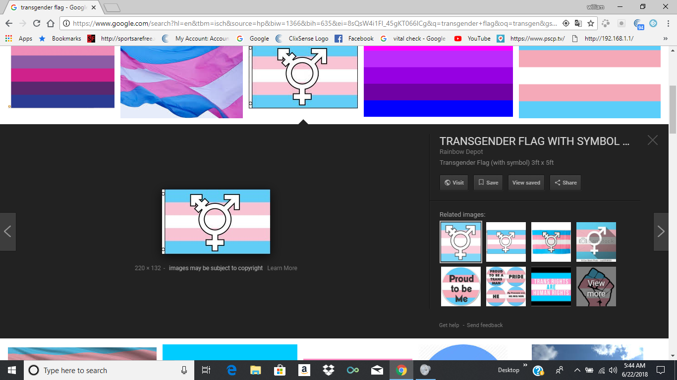Save the image with the Save button

(x=488, y=183)
